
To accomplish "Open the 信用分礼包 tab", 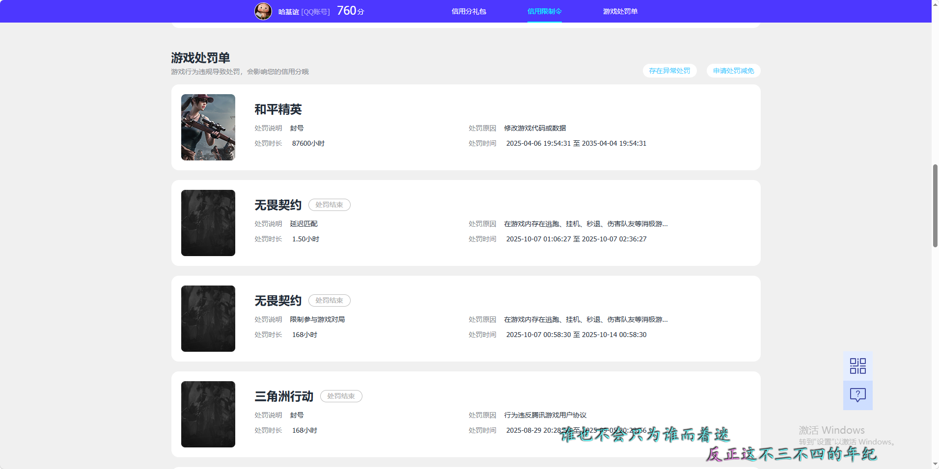I will point(469,11).
